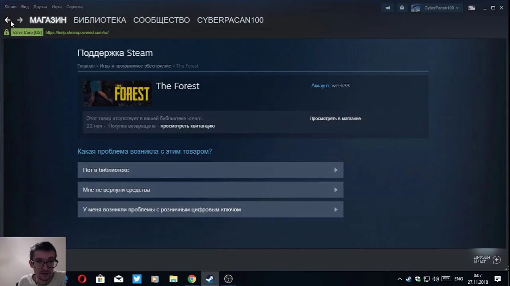Screen dimensions: 510x286
Task: Click the CyberPacan100 avatar image
Action: [x=416, y=8]
